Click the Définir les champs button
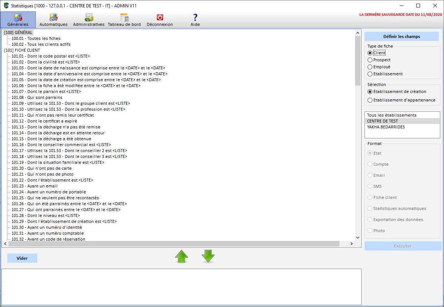The width and height of the screenshot is (444, 307). 402,37
